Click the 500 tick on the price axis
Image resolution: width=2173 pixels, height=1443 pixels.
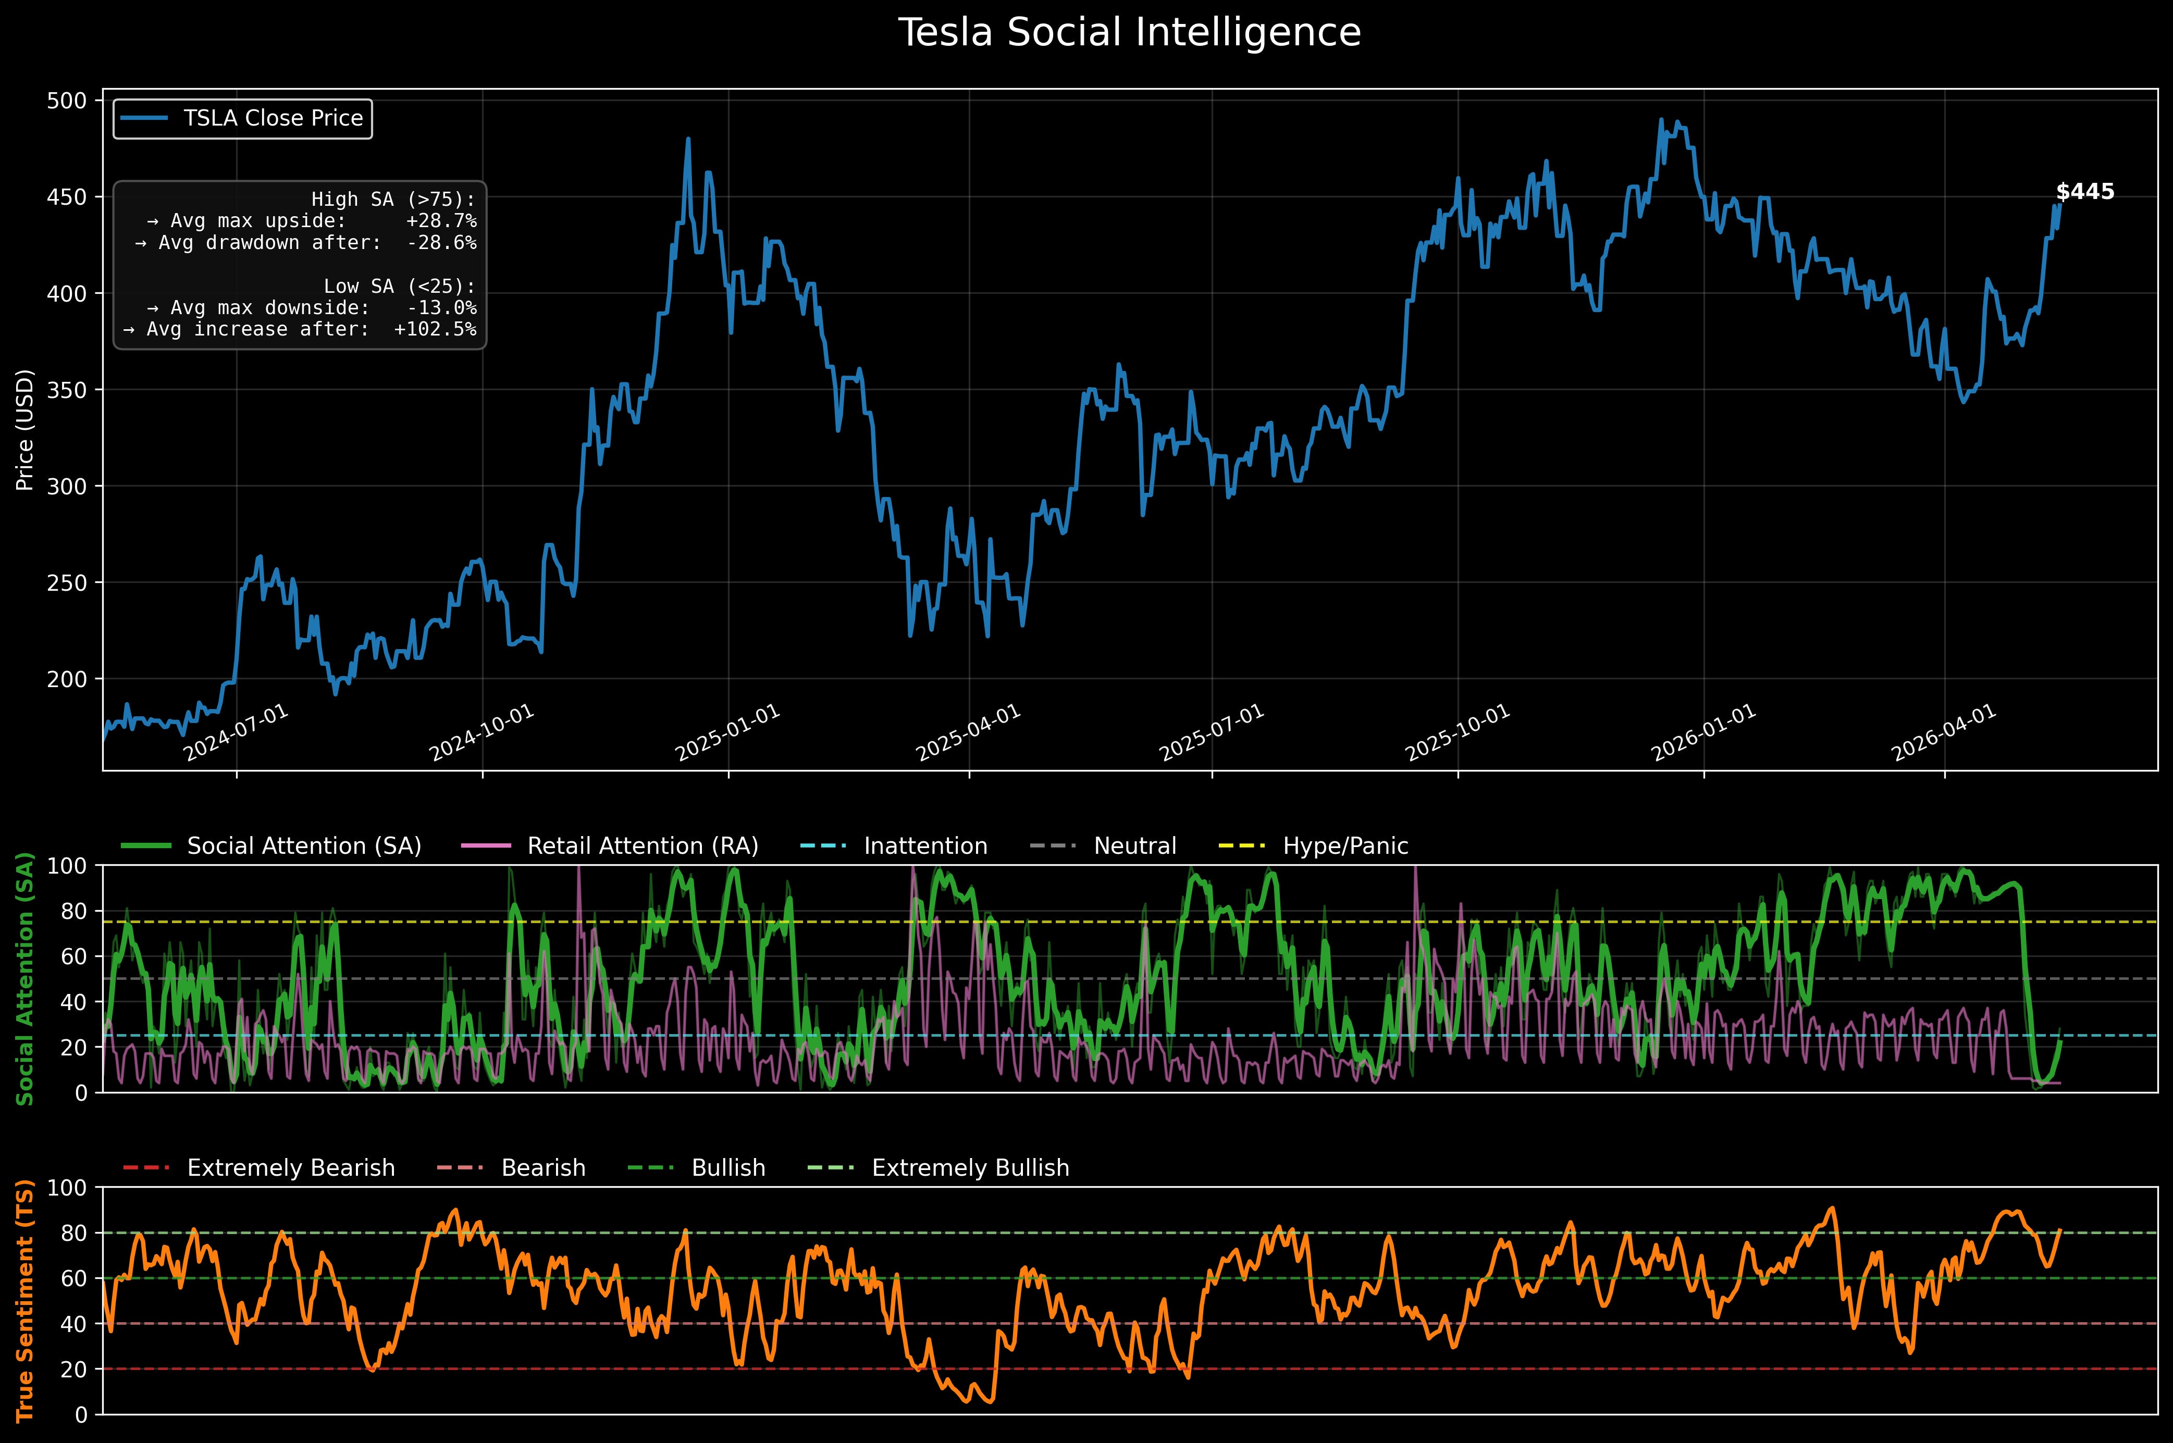tap(66, 101)
